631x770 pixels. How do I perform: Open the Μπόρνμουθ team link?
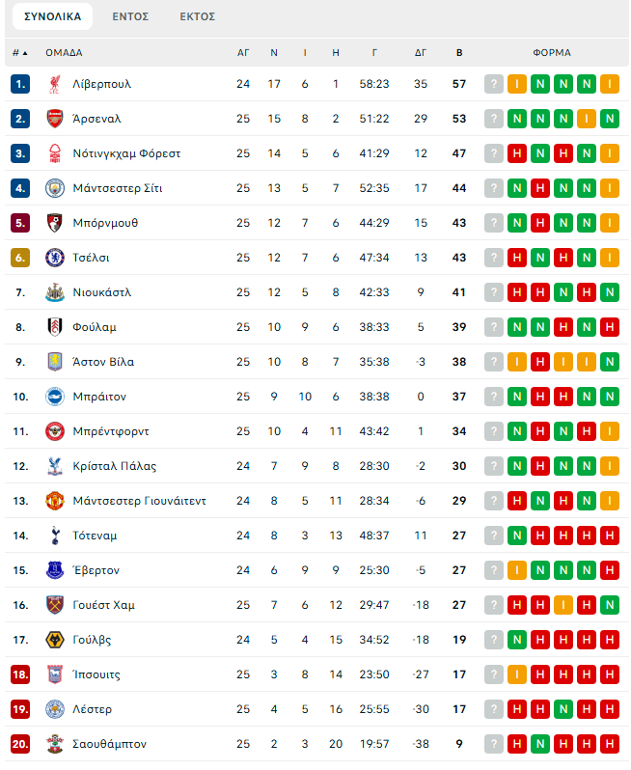click(x=105, y=223)
